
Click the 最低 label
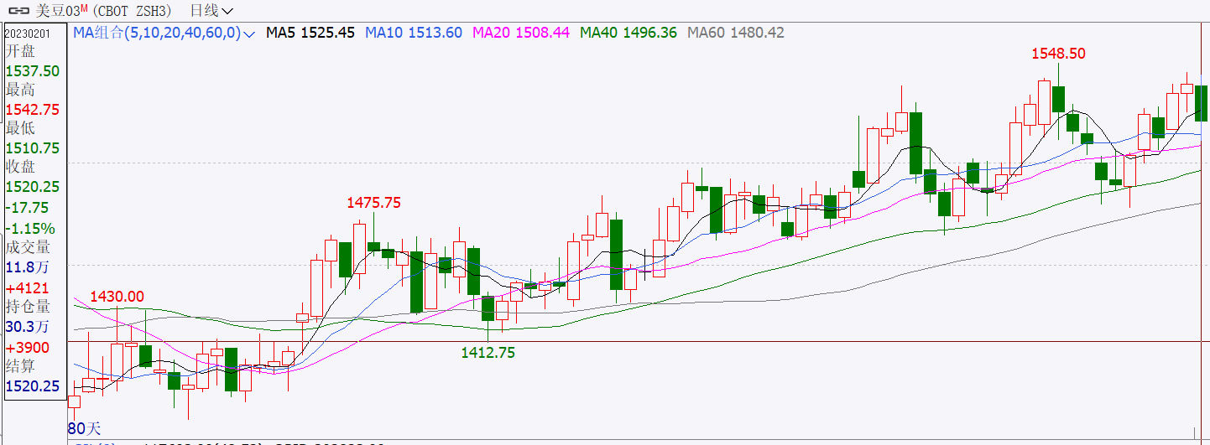[x=21, y=128]
